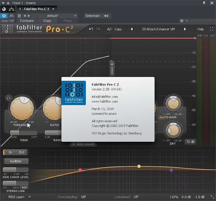Open the Help menu
This screenshot has width=216, height=201.
click(201, 29)
